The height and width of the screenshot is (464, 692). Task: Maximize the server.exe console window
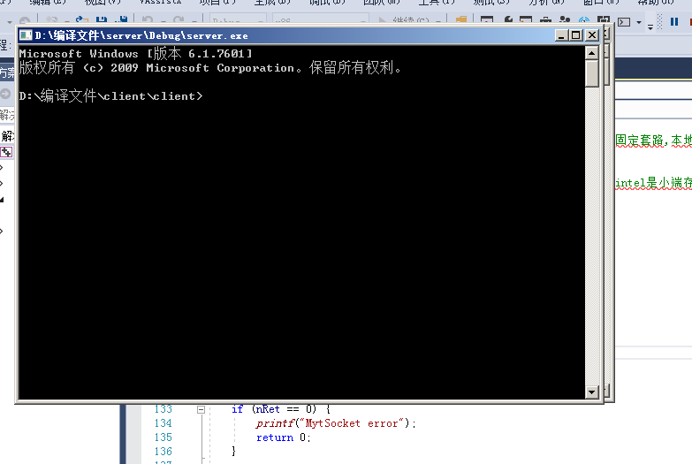[575, 35]
